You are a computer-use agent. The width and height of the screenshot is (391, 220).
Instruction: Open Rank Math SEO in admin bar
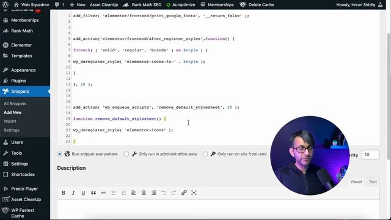142,4
